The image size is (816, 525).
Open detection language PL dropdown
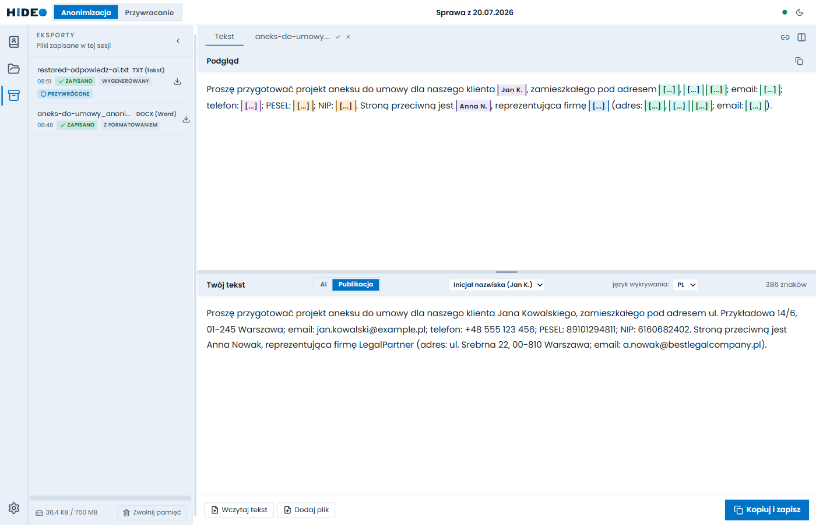tap(685, 285)
